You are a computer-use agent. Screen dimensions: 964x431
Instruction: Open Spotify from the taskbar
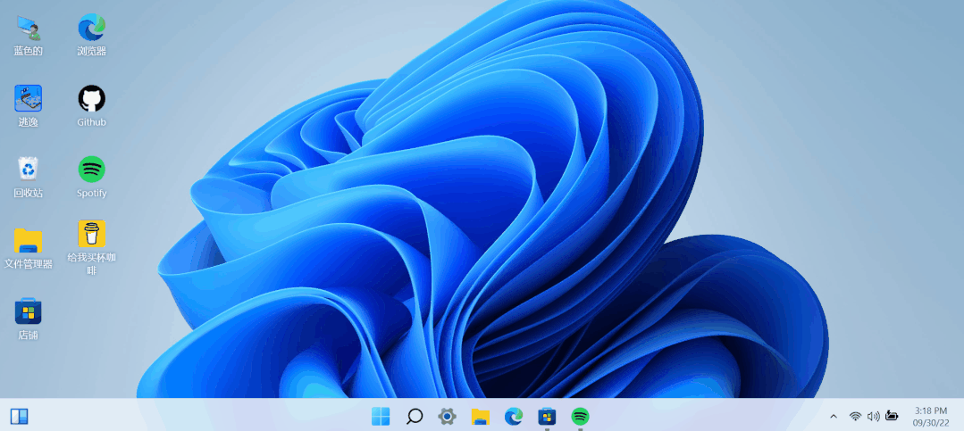tap(580, 416)
